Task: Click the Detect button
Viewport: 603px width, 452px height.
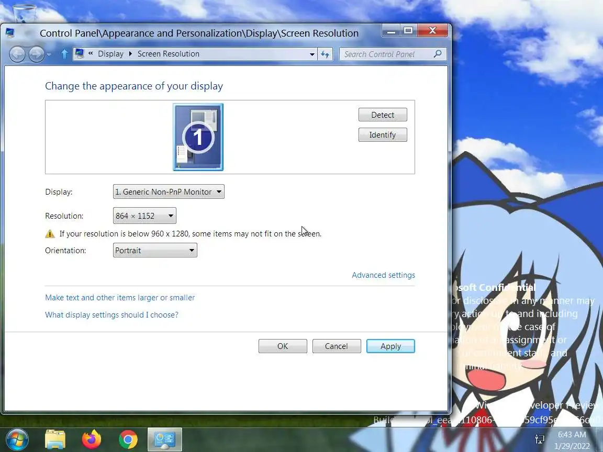Action: click(x=383, y=115)
